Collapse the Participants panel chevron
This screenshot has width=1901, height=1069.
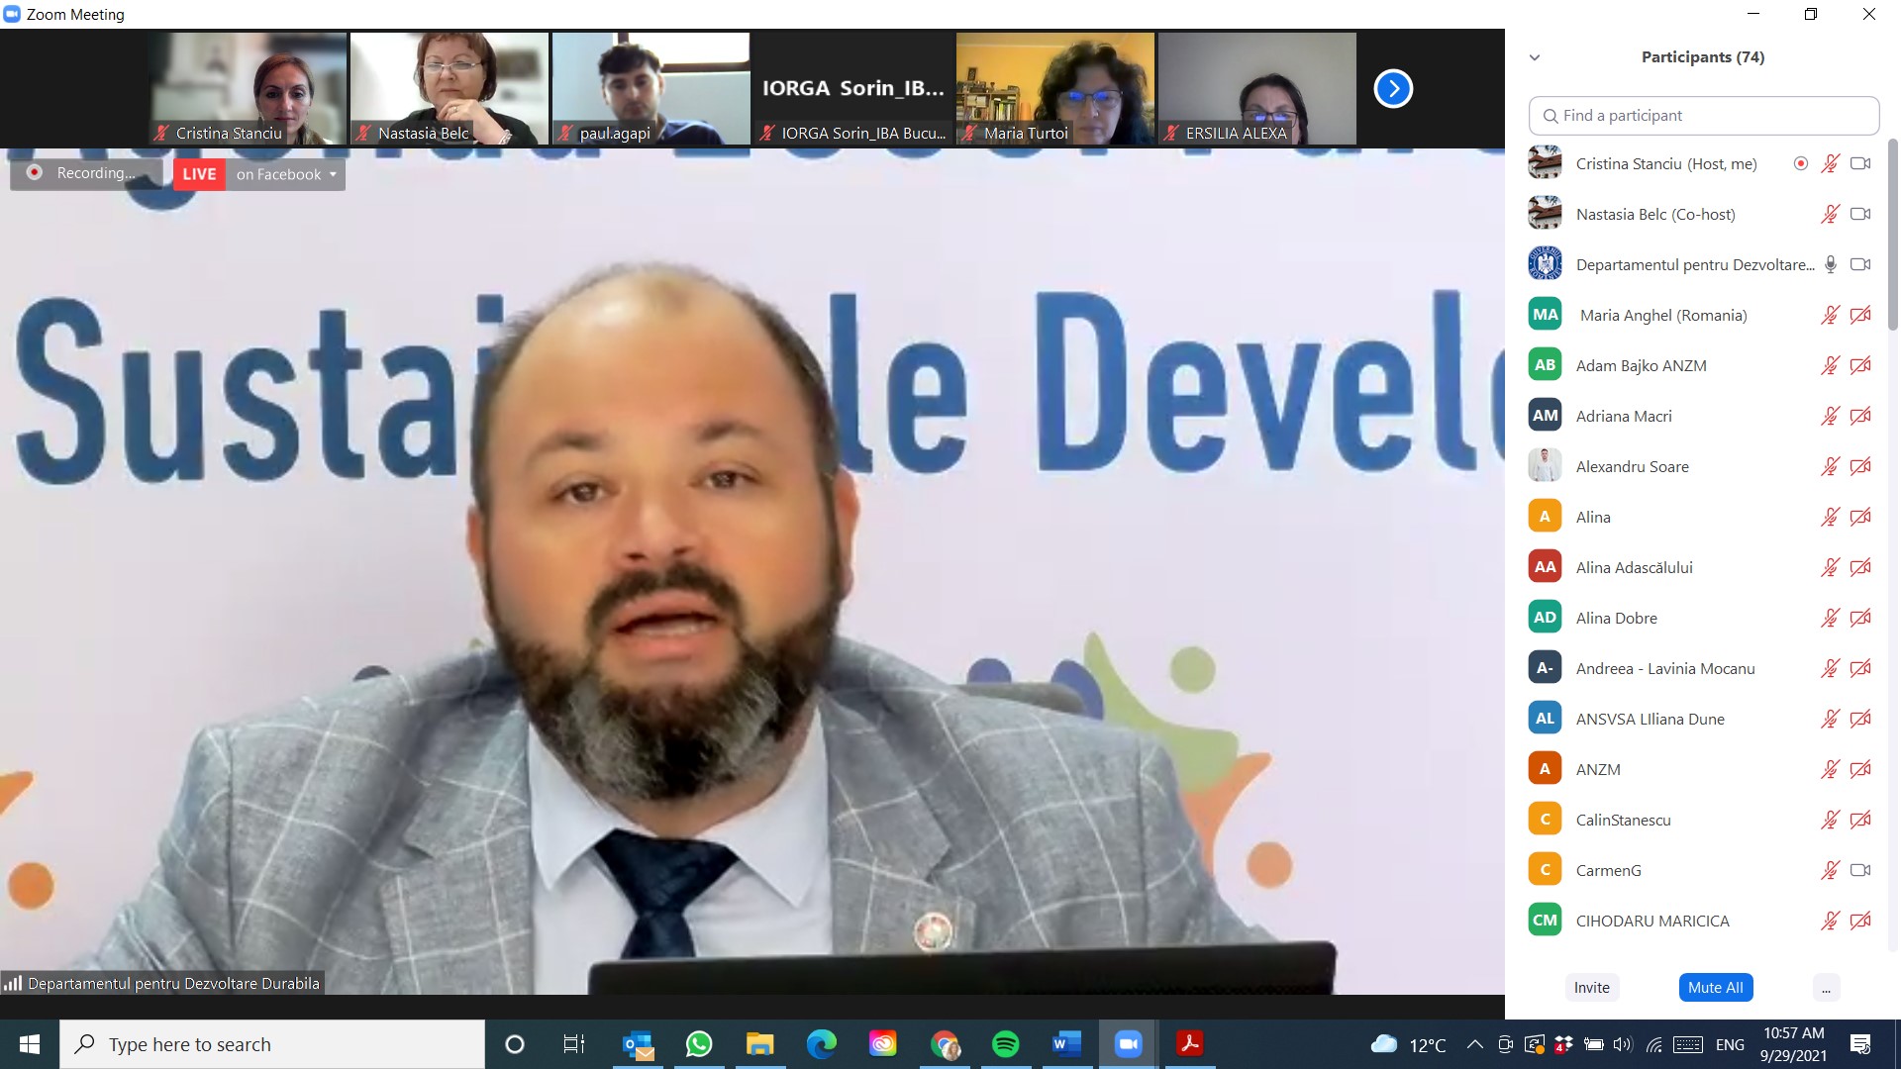[x=1535, y=57]
